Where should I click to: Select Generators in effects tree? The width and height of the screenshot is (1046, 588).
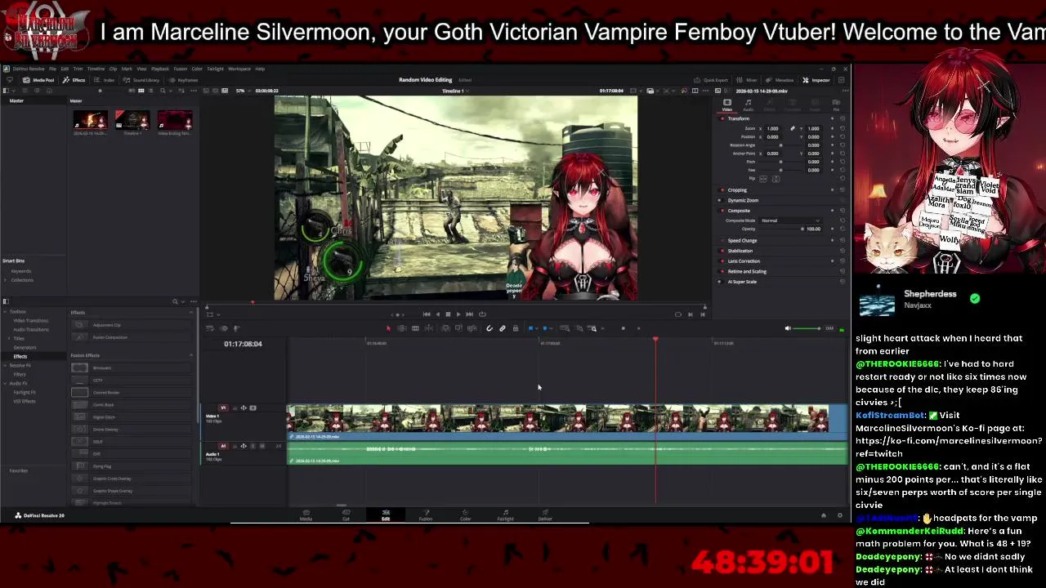(x=25, y=347)
